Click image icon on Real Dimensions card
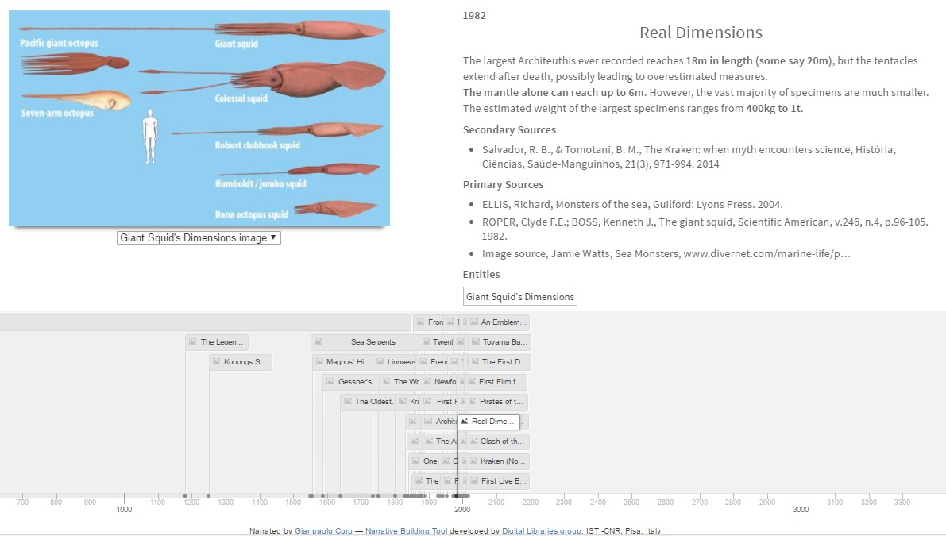The width and height of the screenshot is (946, 536). (x=465, y=422)
